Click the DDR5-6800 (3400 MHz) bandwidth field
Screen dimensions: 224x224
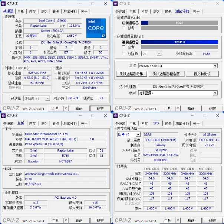(x=161, y=140)
